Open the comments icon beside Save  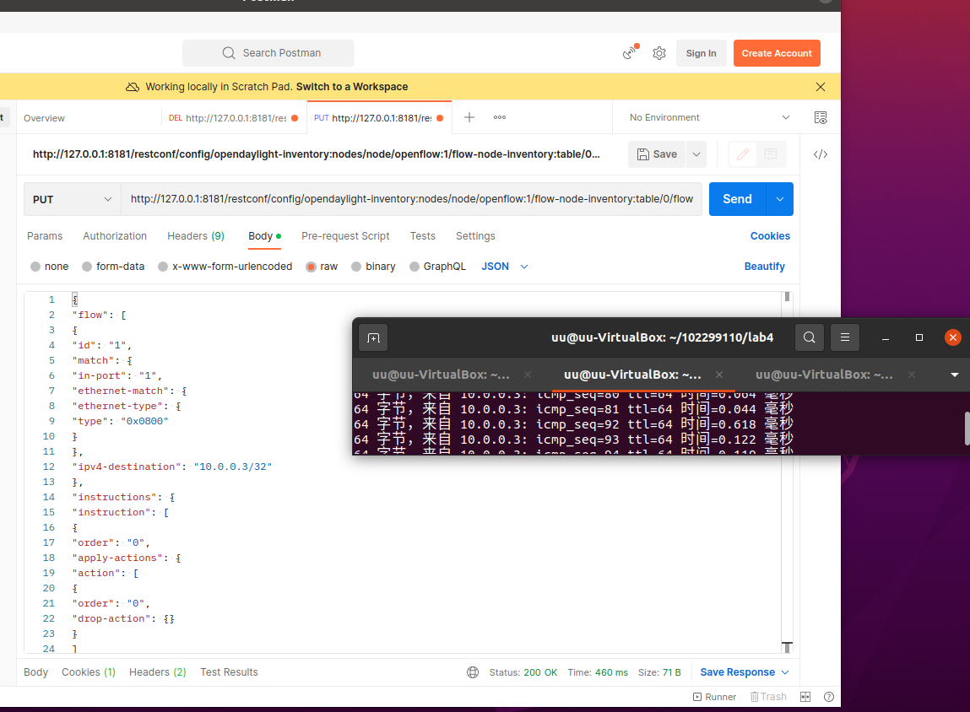771,154
